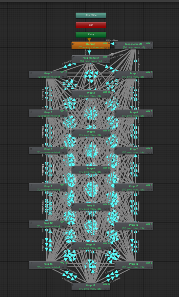Select the Prop 8 state name
Viewport: 179px width, 297px height.
pos(91,169)
